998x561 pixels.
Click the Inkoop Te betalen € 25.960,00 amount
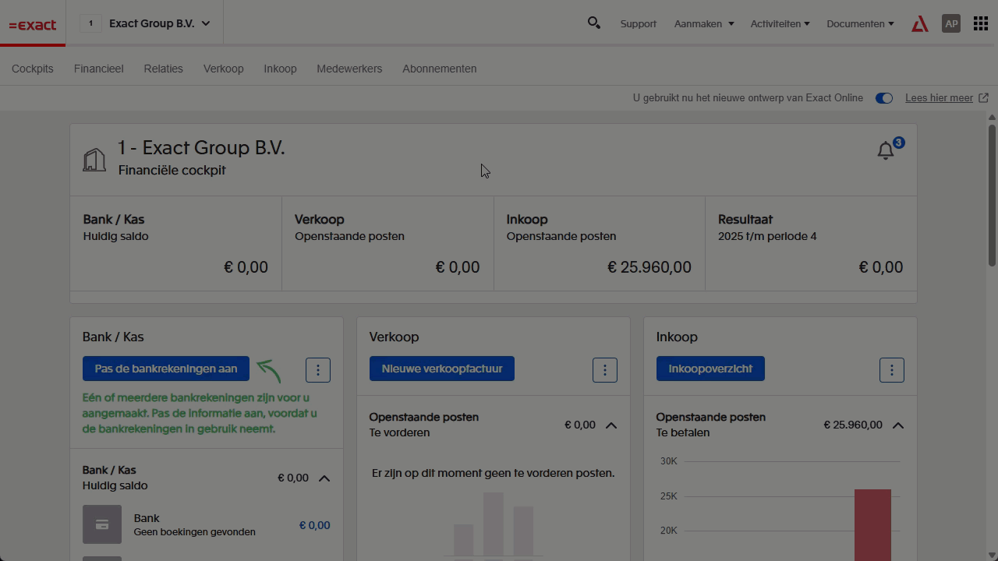[x=853, y=425]
